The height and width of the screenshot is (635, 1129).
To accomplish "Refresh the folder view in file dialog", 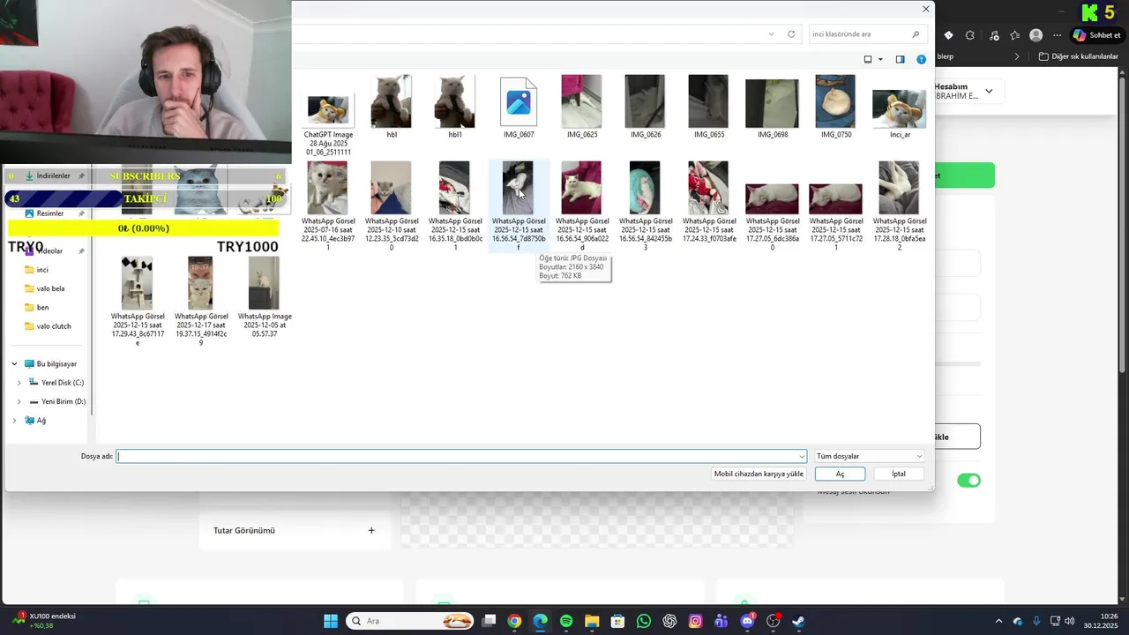I will coord(791,34).
